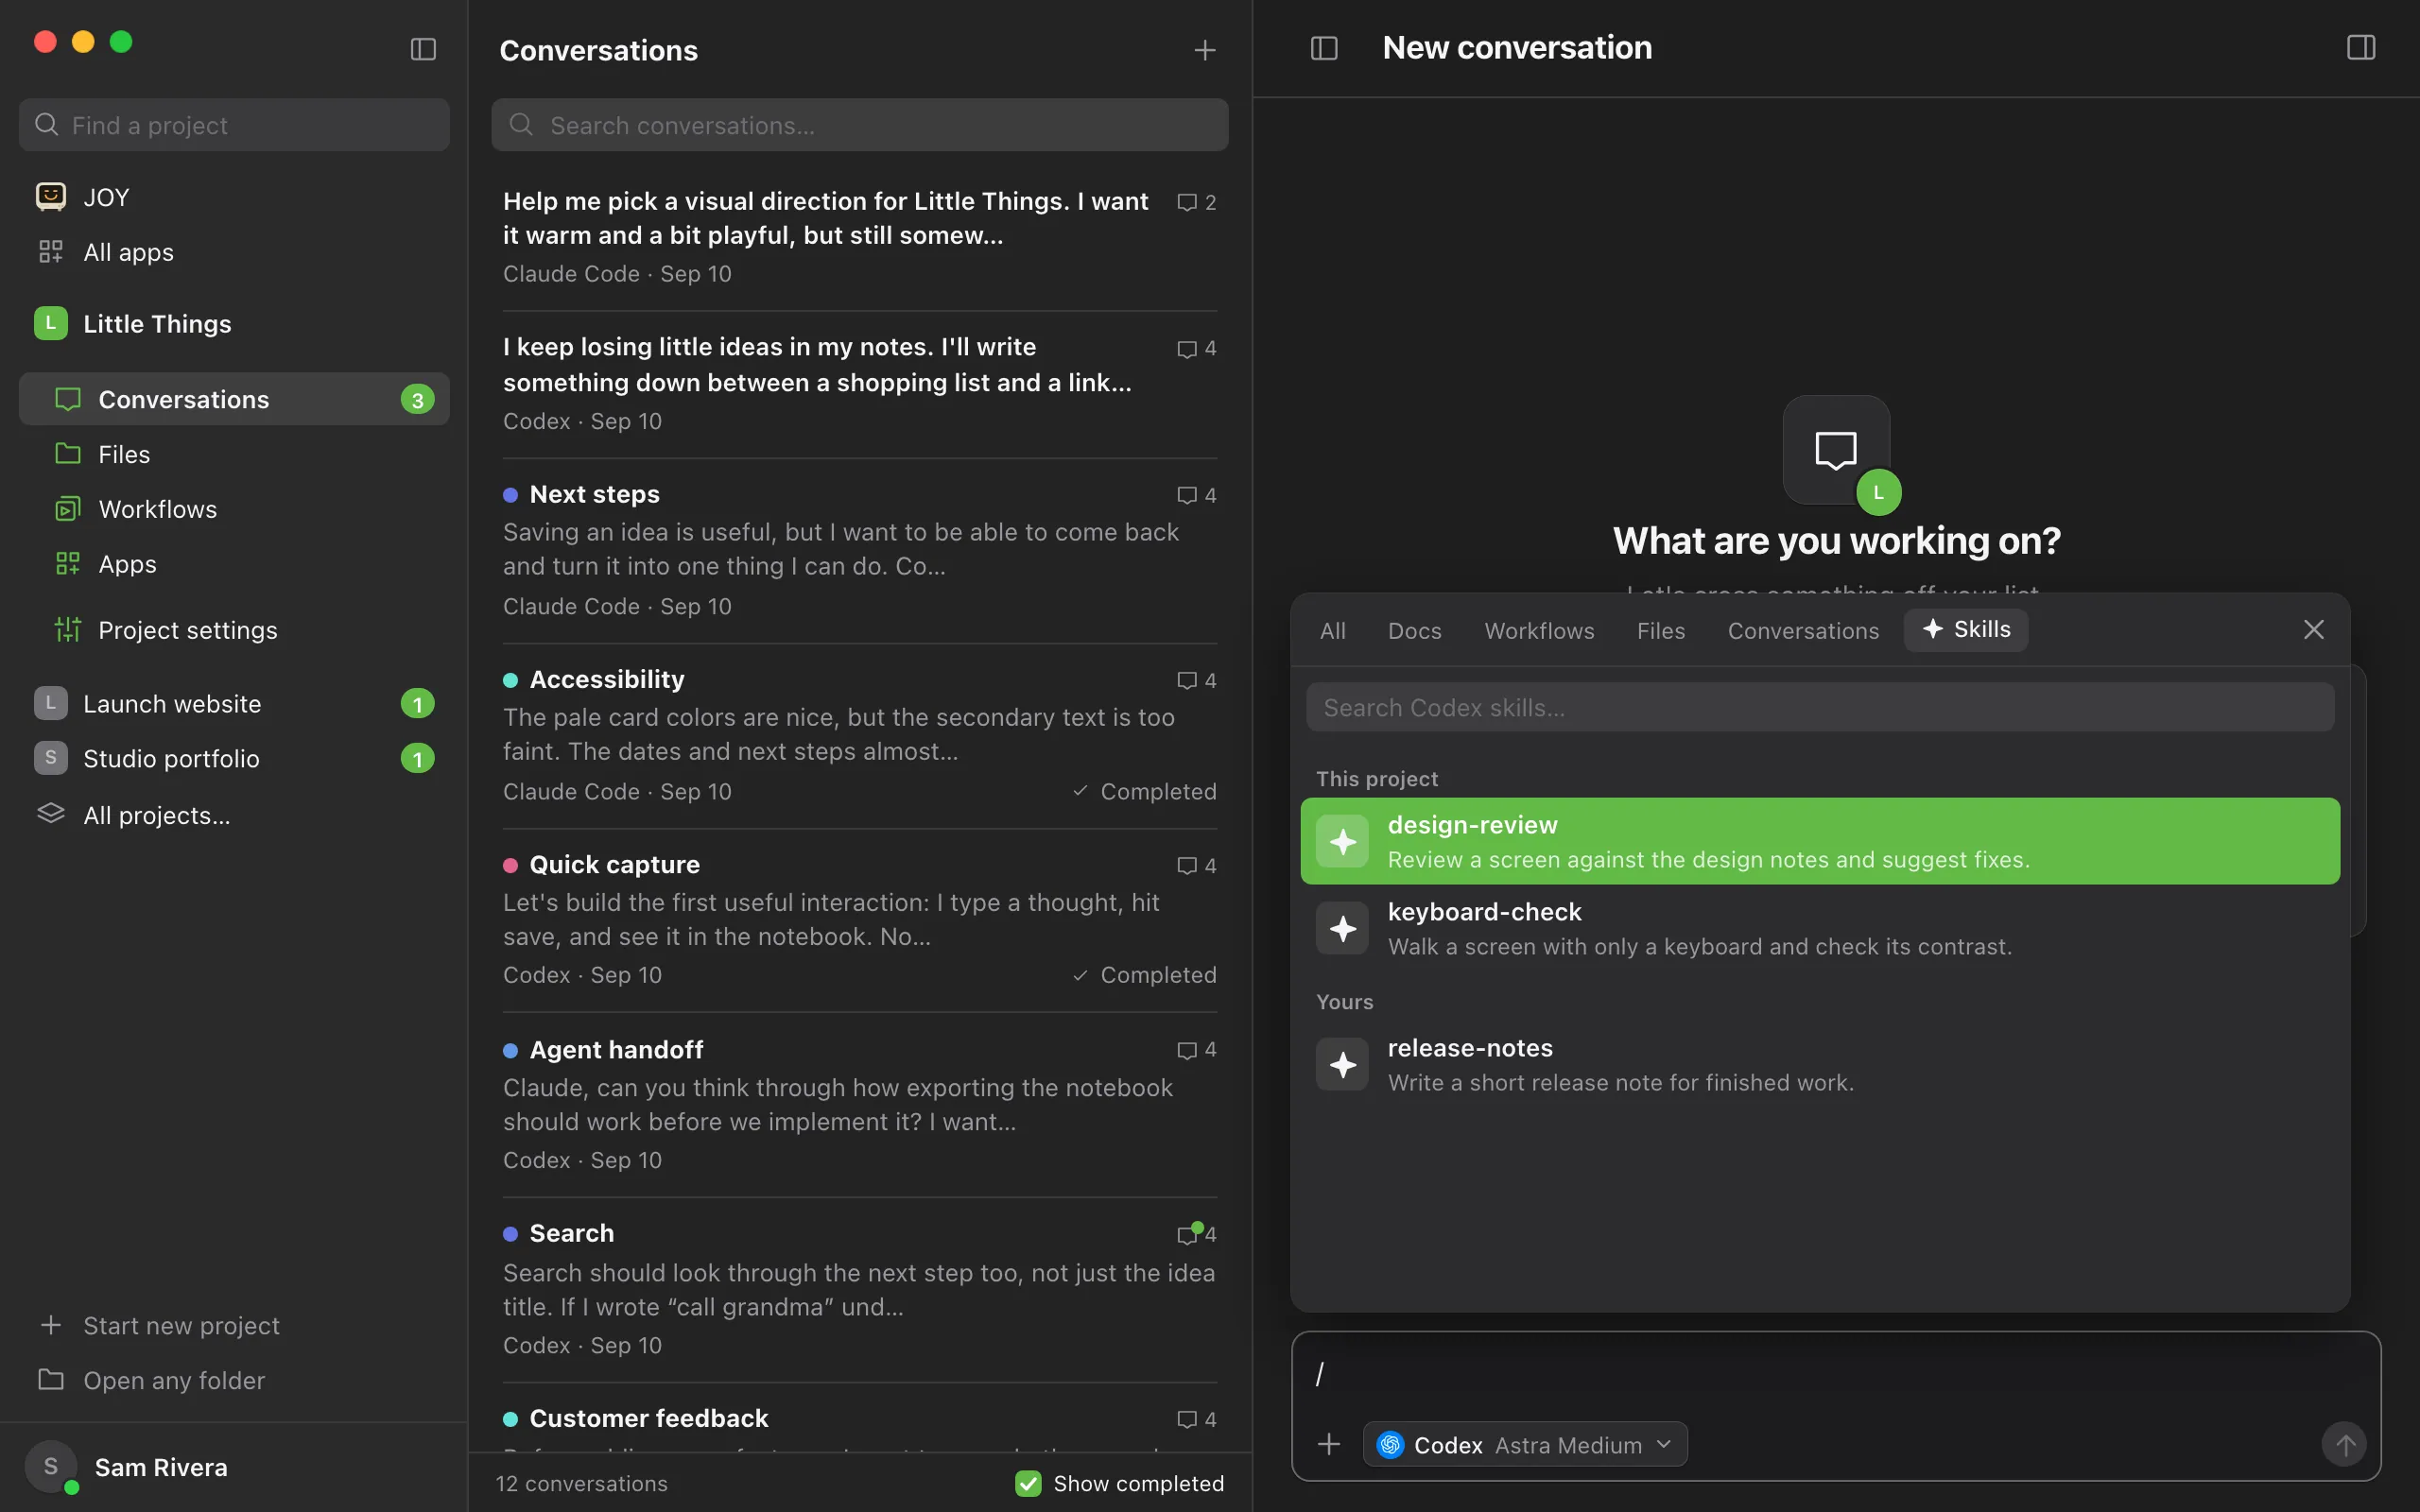
Task: Click the plus icon beside Conversations heading
Action: pos(1205,50)
